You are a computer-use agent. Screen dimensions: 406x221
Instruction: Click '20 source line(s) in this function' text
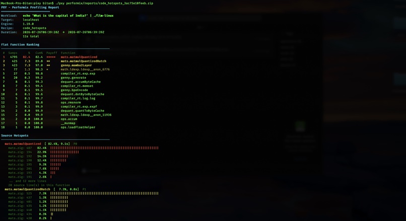point(39,185)
